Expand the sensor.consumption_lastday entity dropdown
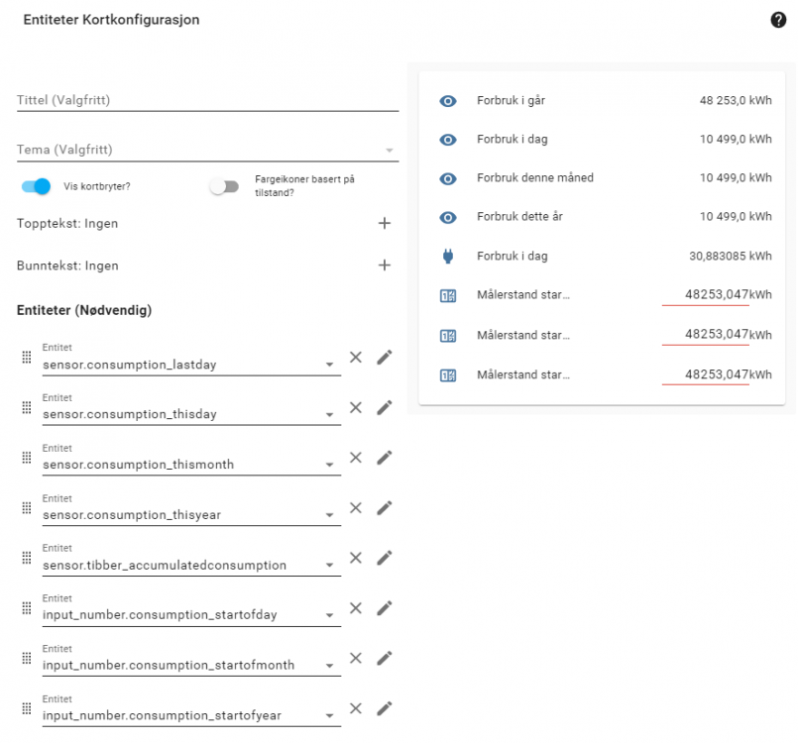Screen dimensions: 798x743 click(329, 366)
